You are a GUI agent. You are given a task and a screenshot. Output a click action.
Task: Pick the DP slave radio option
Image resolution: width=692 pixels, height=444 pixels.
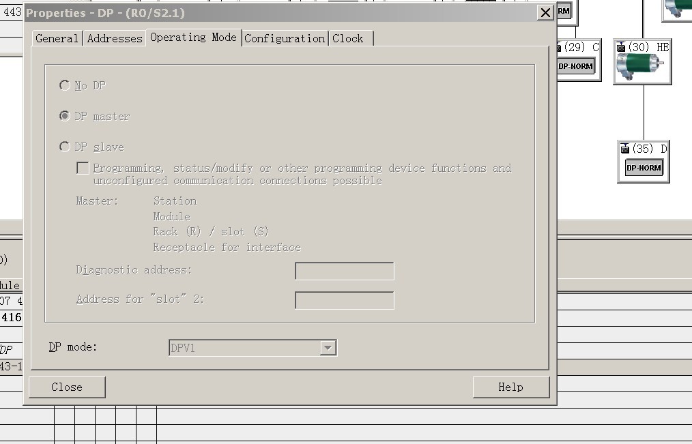(65, 147)
